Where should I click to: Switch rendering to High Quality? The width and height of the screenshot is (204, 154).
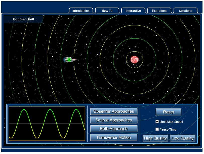click(x=155, y=138)
